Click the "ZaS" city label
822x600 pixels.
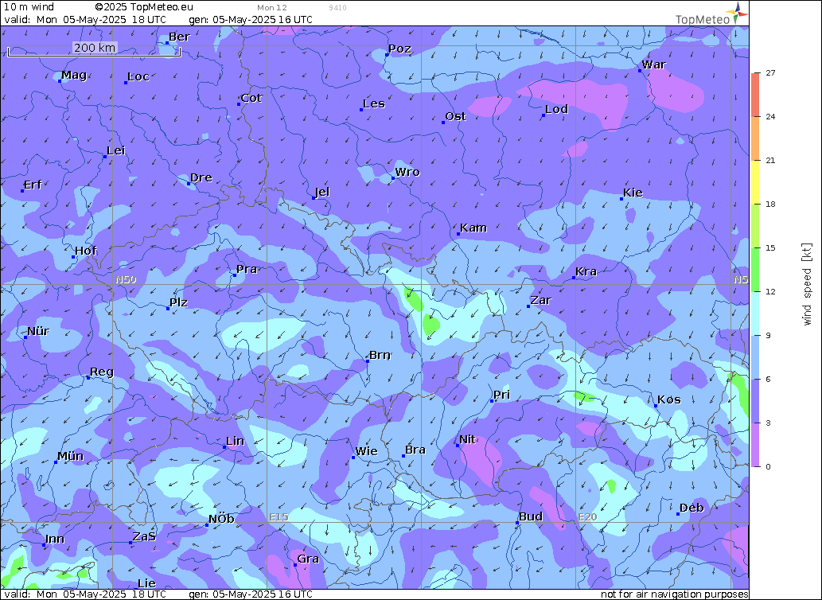coord(144,536)
